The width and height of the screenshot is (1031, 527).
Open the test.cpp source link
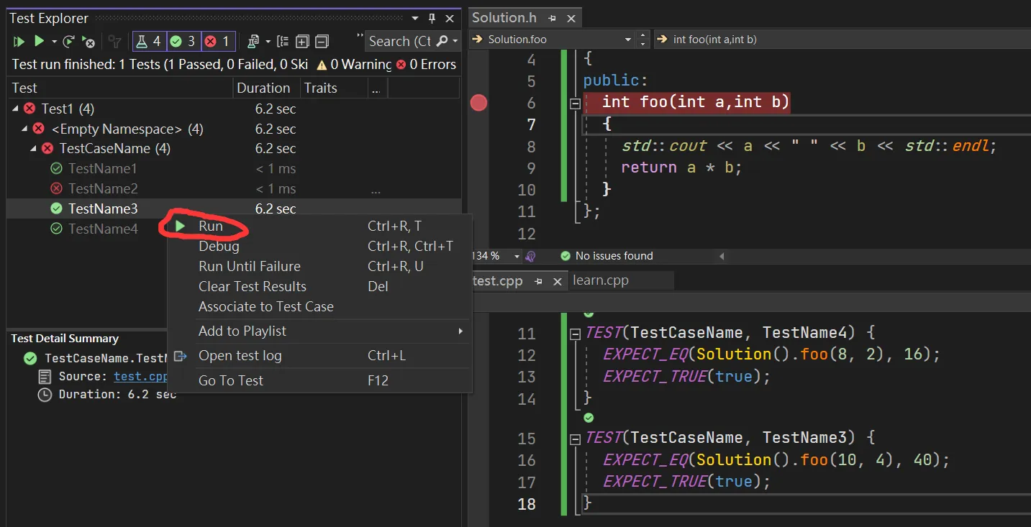tap(140, 376)
